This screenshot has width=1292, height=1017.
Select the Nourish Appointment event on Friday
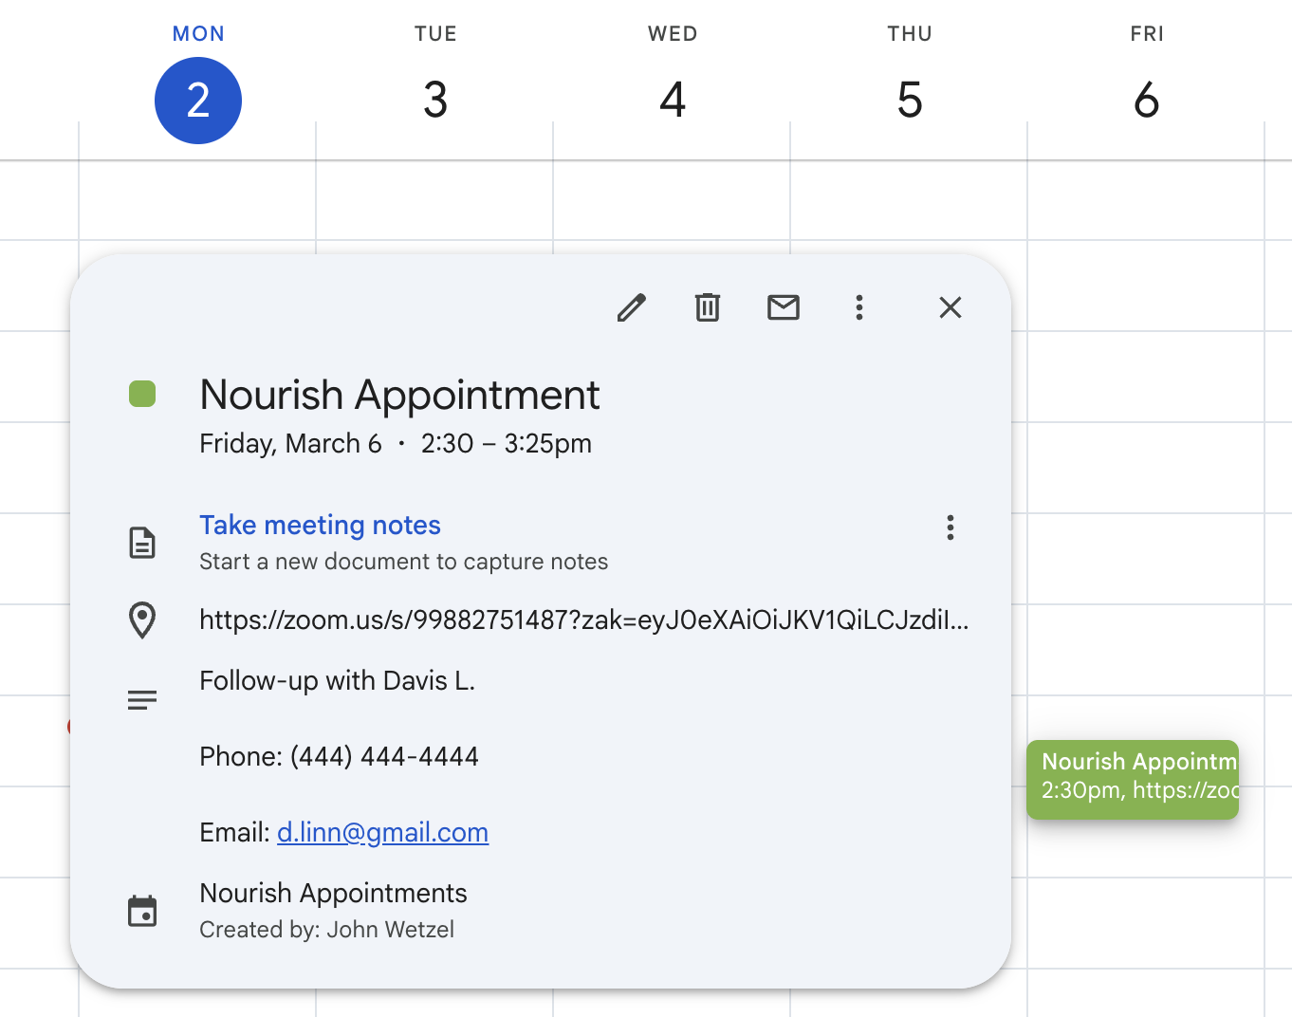[1133, 778]
